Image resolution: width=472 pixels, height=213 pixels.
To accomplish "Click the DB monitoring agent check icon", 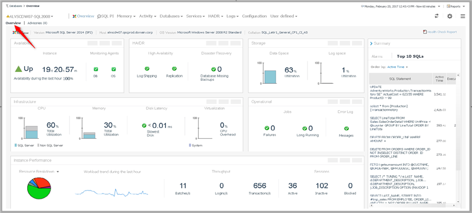I will 96,69.
